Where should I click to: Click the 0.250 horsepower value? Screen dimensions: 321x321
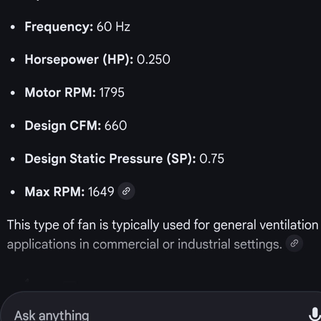[153, 60]
